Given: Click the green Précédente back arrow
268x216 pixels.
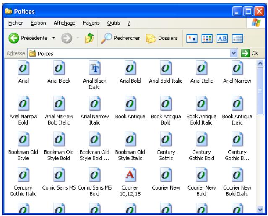Looking at the screenshot, I should pos(14,38).
